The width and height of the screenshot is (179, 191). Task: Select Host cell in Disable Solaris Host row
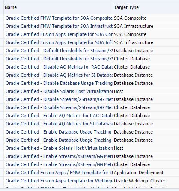tap(119, 91)
